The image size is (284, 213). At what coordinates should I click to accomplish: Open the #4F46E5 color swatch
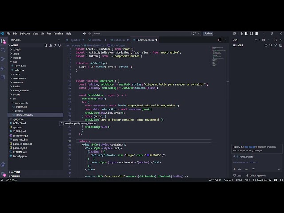[148, 155]
